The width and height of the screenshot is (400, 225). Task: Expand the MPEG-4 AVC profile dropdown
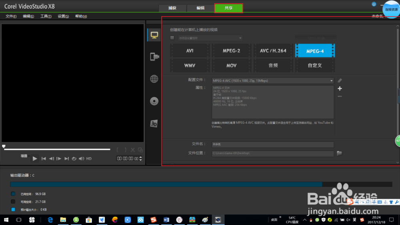tap(331, 81)
